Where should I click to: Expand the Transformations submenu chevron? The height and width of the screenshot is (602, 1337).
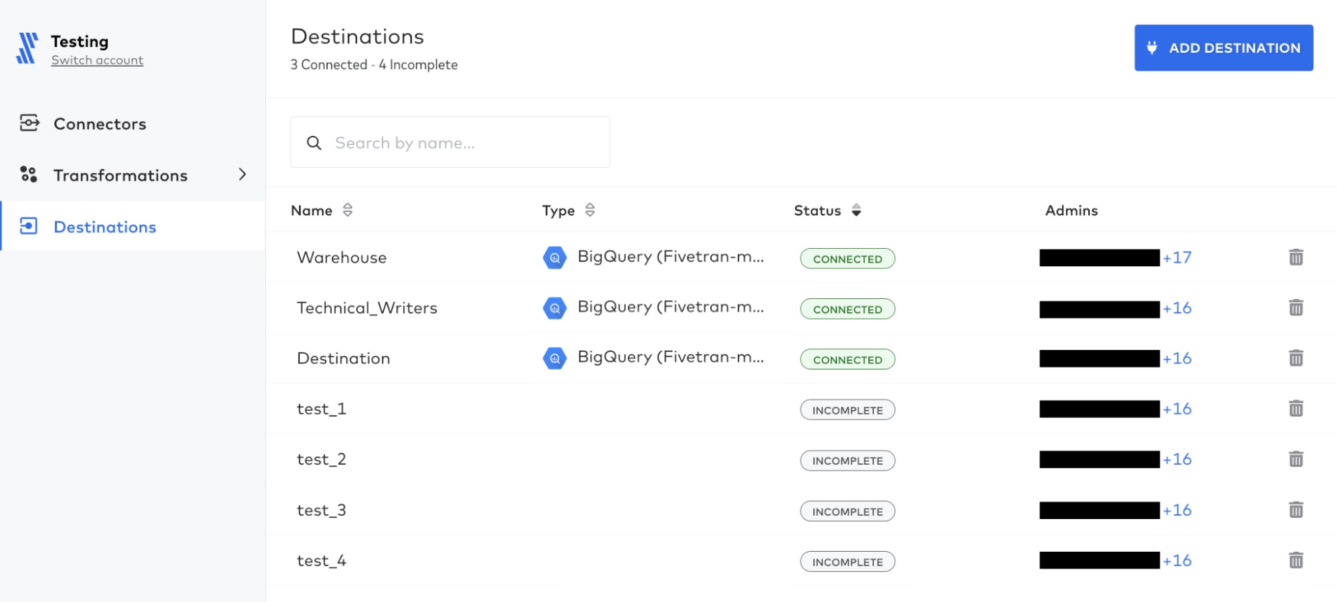pyautogui.click(x=243, y=175)
